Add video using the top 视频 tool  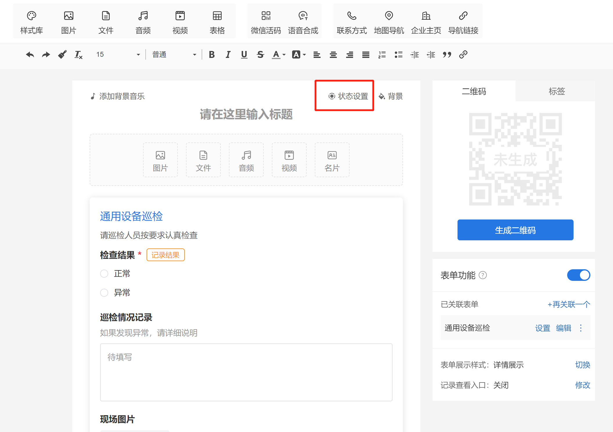click(x=180, y=22)
